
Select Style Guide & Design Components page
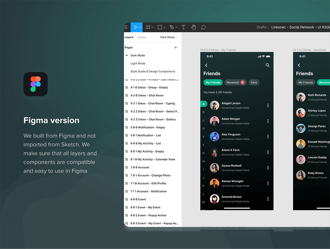click(x=153, y=71)
